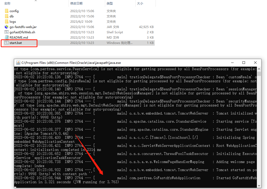Screen dimensions: 267x189
Task: Click the 2023/6/2 10:09 date of logs
Action: (x=81, y=22)
